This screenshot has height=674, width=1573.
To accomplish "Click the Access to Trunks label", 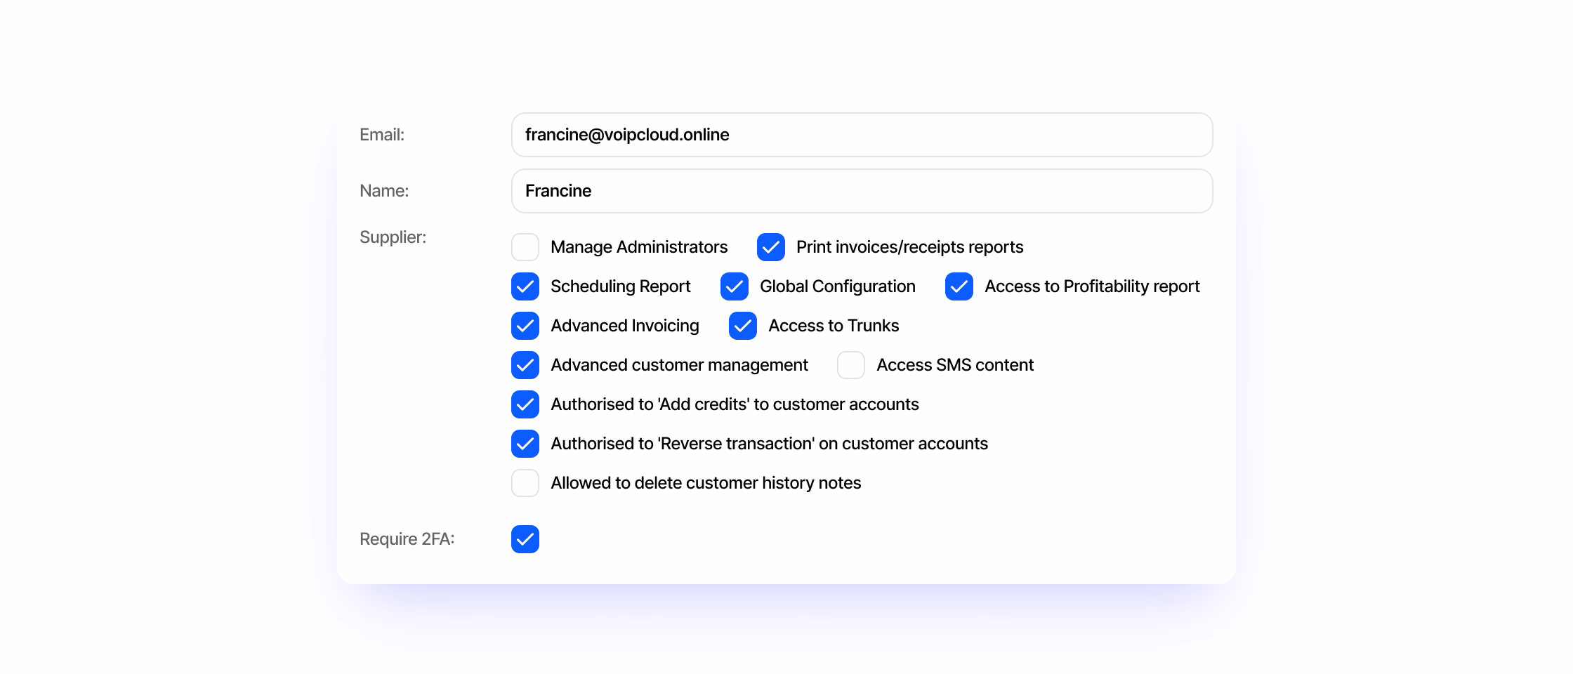I will (x=834, y=326).
